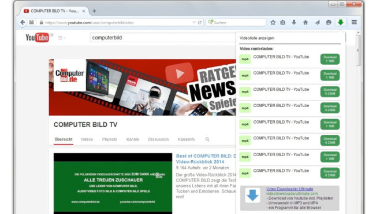The image size is (380, 214).
Task: Click the Video Downloader Ultimate link
Action: tap(289, 189)
